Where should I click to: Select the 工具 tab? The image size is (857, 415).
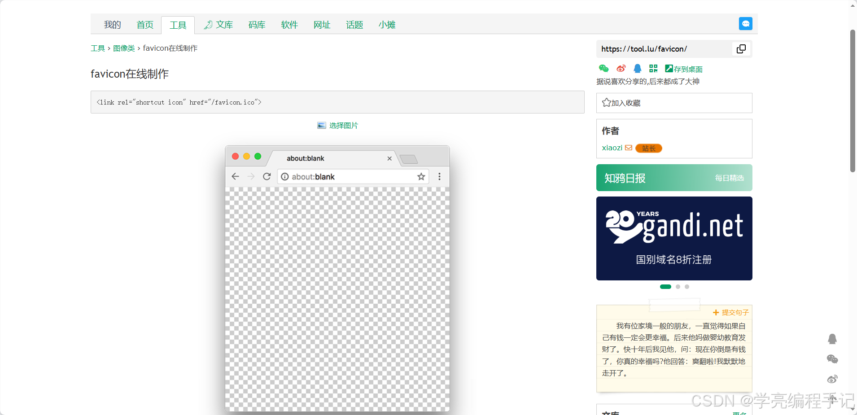click(x=178, y=25)
